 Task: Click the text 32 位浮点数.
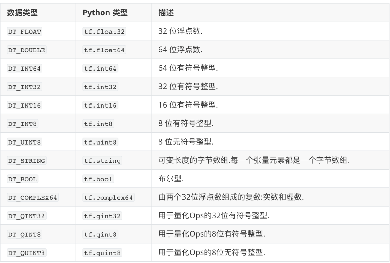[180, 32]
